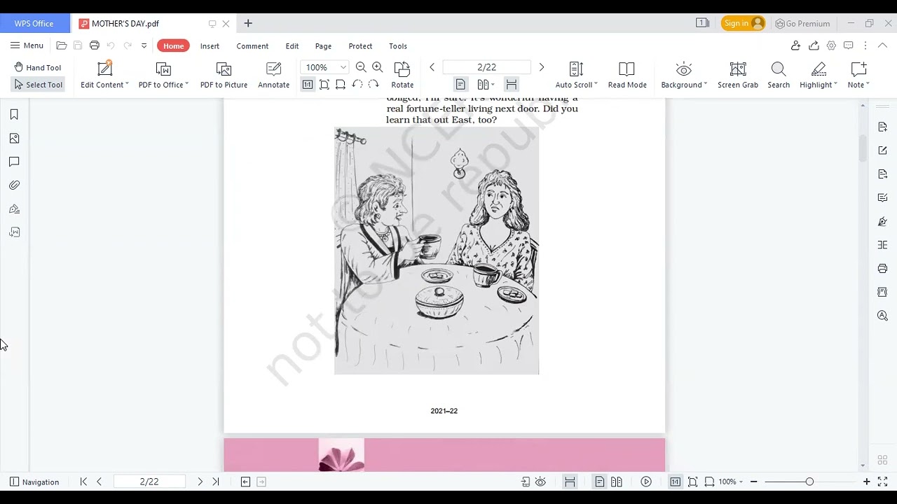Viewport: 897px width, 504px height.
Task: Open PDF to Office converter
Action: (x=163, y=75)
